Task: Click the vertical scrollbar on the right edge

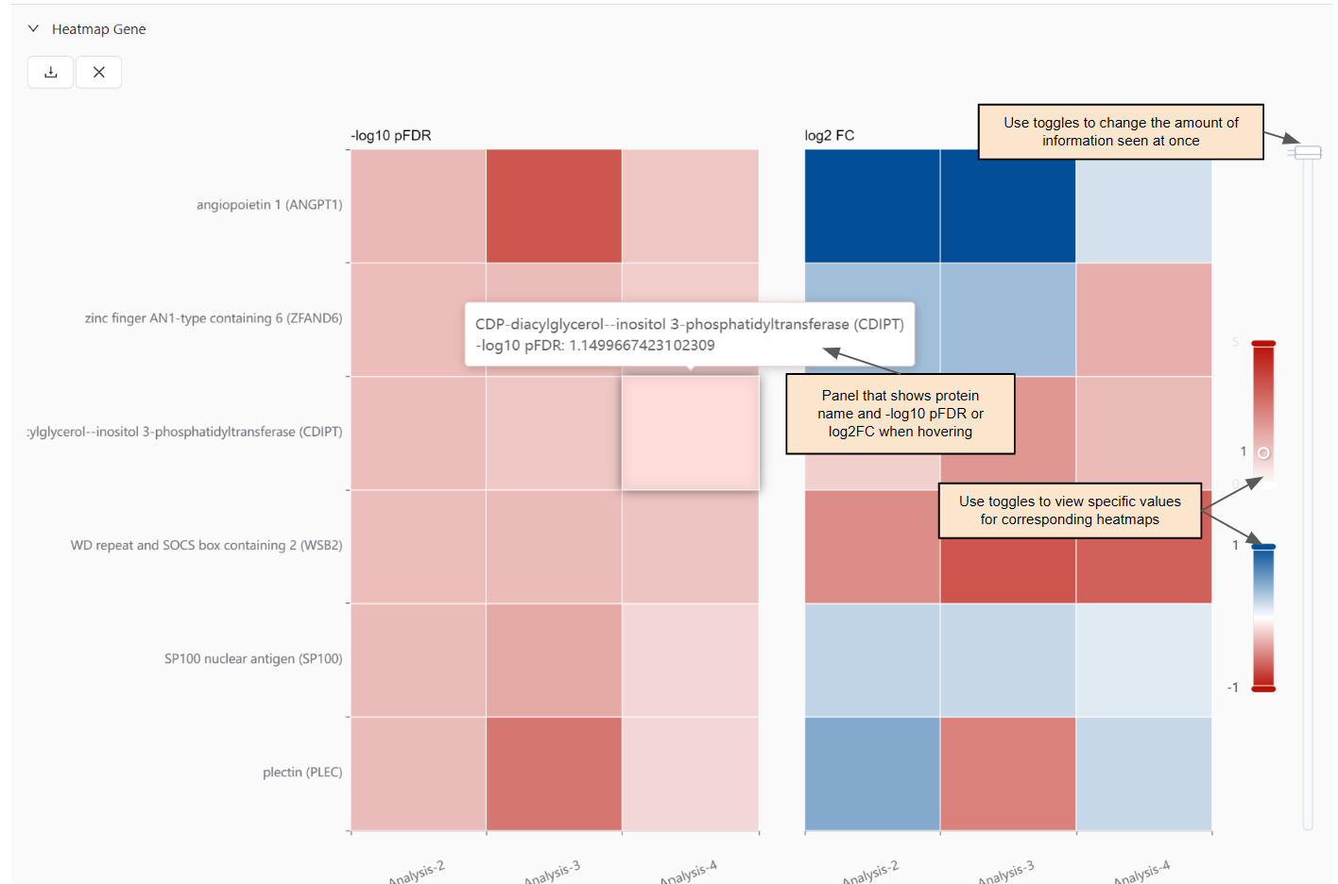Action: 1307,491
